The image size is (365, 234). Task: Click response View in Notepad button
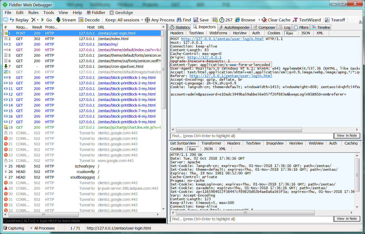coord(347,219)
